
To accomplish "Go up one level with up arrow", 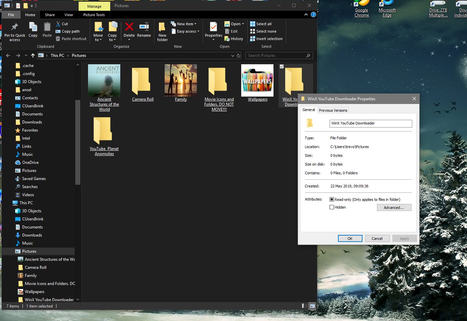I will click(x=33, y=56).
